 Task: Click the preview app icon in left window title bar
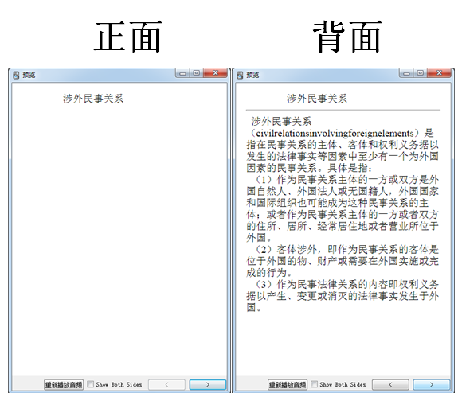coord(16,75)
